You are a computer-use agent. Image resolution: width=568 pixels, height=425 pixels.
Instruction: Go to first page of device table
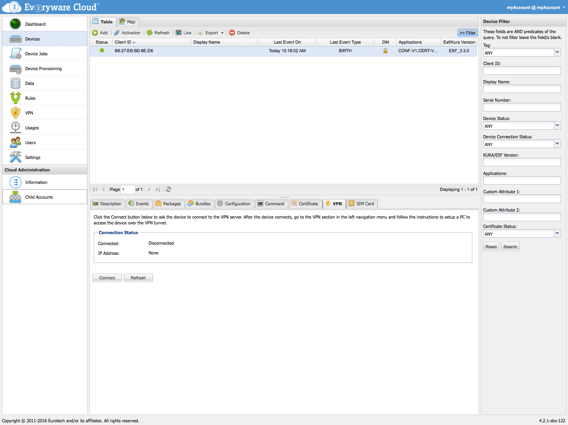click(95, 189)
